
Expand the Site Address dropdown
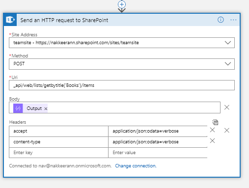point(228,43)
